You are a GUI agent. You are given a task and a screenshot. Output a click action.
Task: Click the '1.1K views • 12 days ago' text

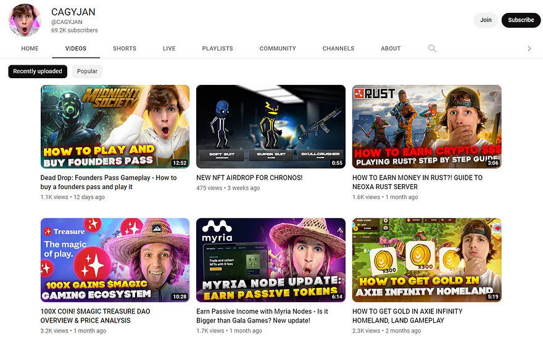coord(72,197)
